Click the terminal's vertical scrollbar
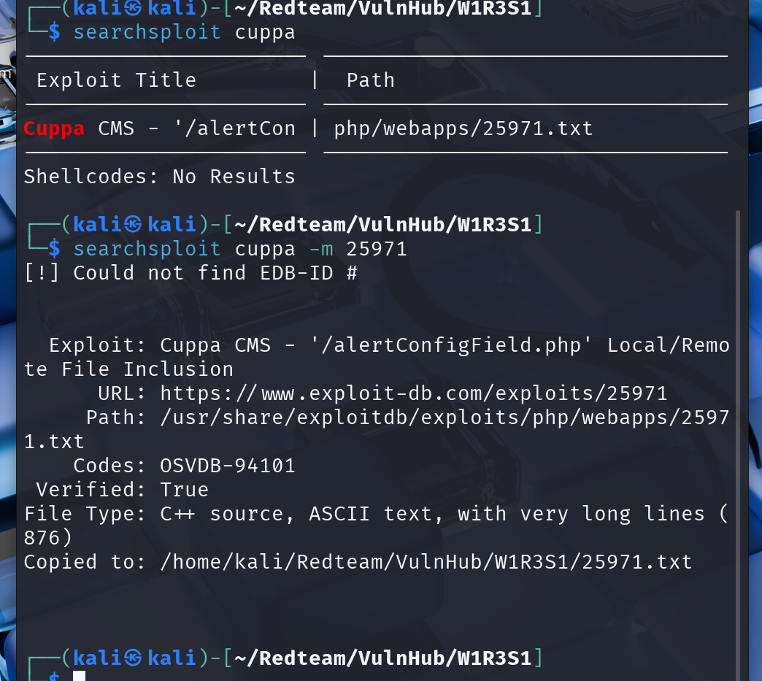 tap(738, 445)
